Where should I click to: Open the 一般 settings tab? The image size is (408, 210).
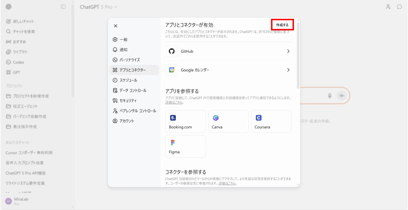(124, 40)
